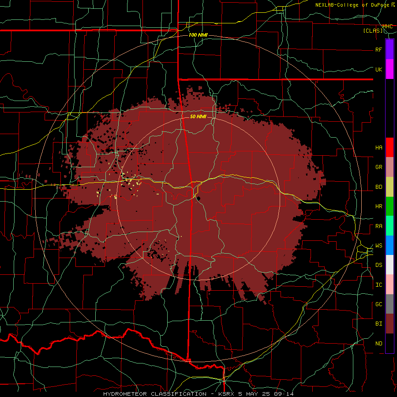Click the WS blue legend swatch

(x=390, y=245)
